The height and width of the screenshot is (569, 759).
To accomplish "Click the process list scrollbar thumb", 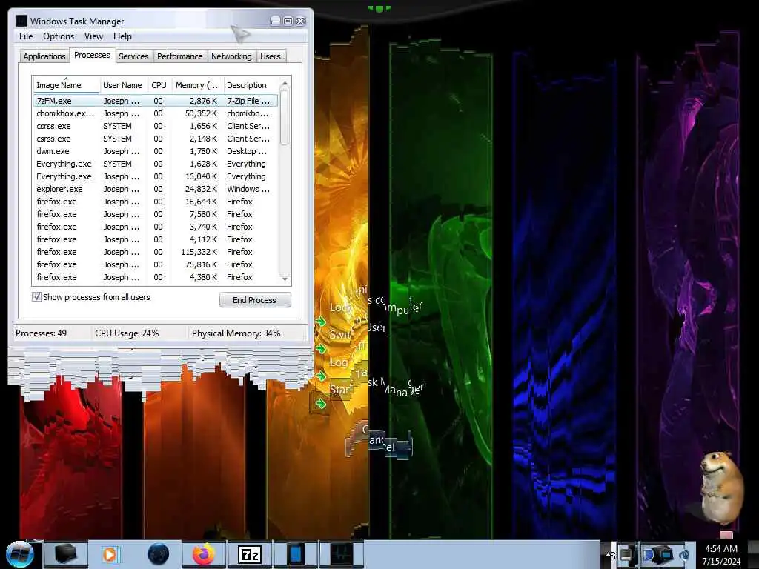I will pyautogui.click(x=285, y=117).
